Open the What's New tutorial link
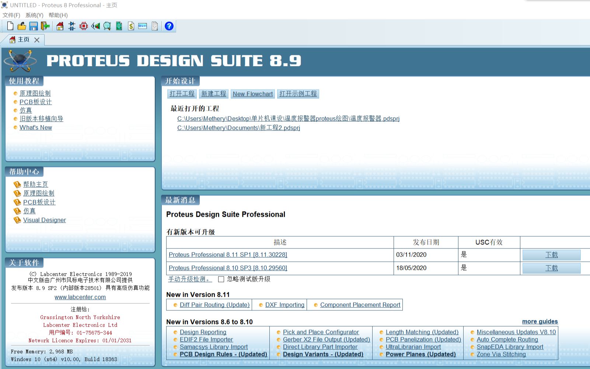Viewport: 590px width, 369px height. click(x=36, y=128)
